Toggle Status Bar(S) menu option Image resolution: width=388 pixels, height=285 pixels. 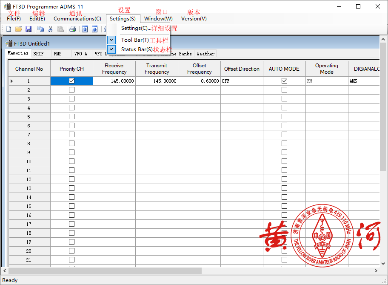coord(137,49)
